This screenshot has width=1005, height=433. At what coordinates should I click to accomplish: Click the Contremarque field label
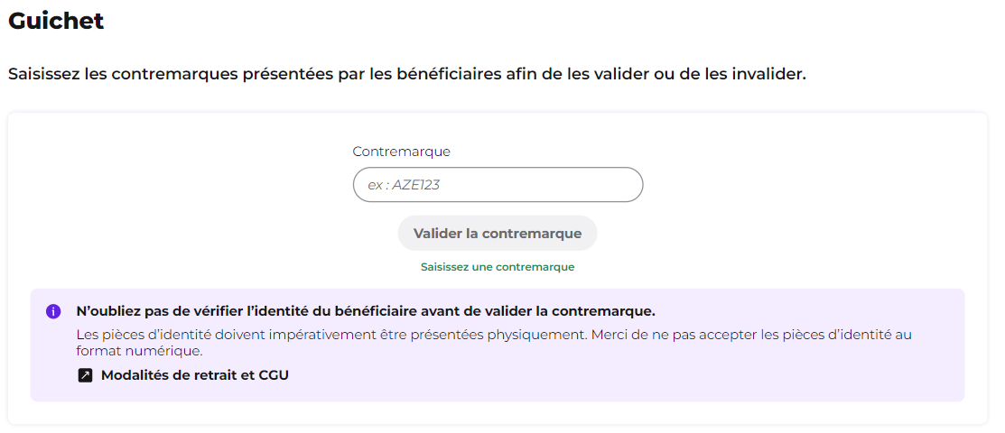[x=401, y=152]
